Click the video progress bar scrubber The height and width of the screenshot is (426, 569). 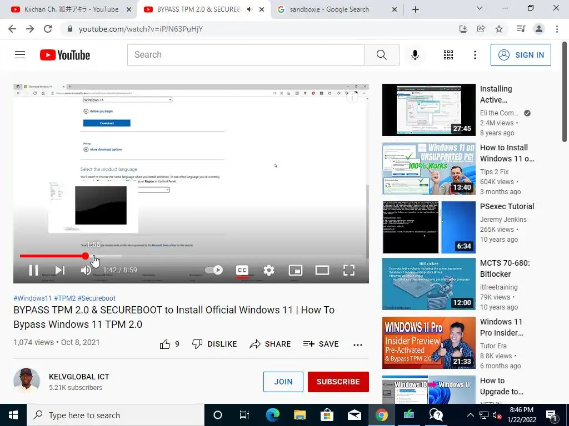[85, 256]
